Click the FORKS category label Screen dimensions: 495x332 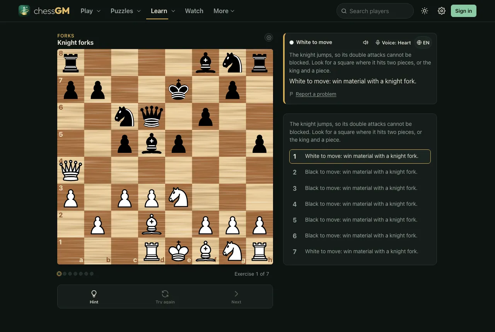66,36
